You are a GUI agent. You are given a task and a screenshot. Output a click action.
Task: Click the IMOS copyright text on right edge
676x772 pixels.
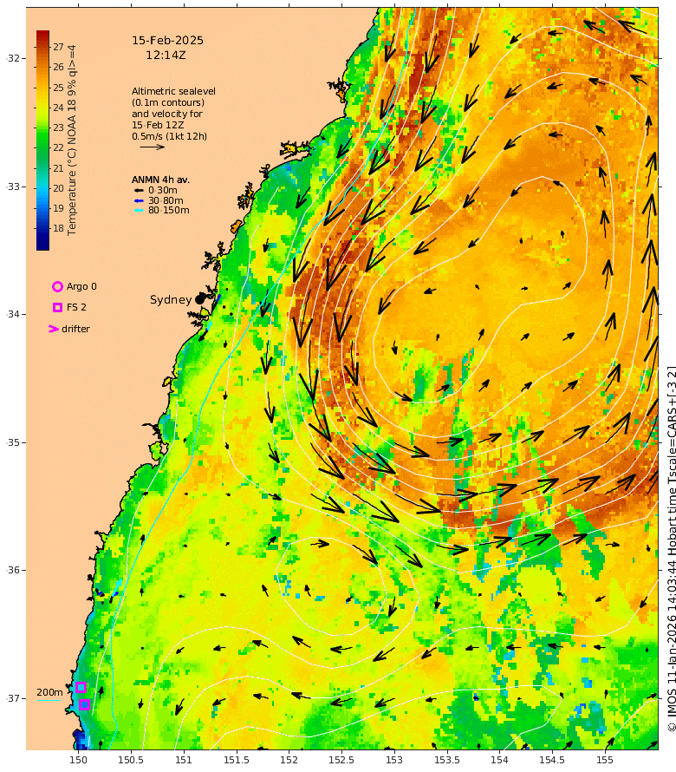point(671,549)
